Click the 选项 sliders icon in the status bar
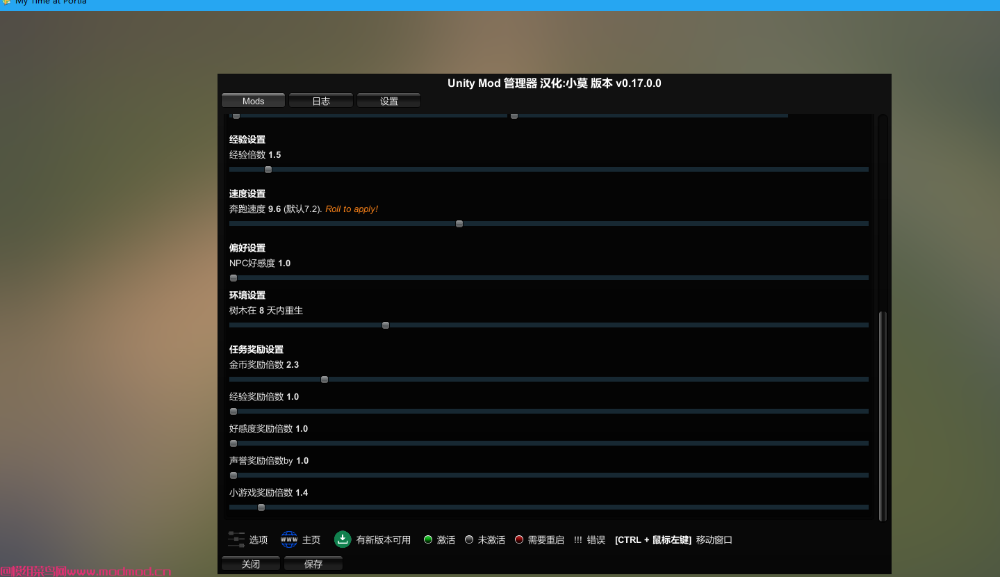 coord(236,539)
